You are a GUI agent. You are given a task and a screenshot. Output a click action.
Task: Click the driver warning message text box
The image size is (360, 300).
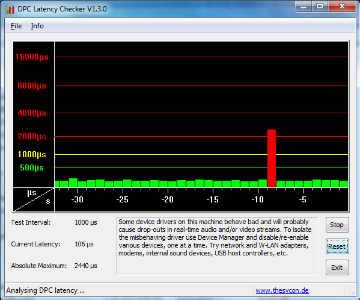point(218,246)
